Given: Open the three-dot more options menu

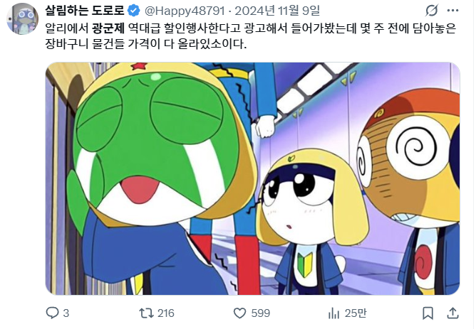Looking at the screenshot, I should 452,11.
